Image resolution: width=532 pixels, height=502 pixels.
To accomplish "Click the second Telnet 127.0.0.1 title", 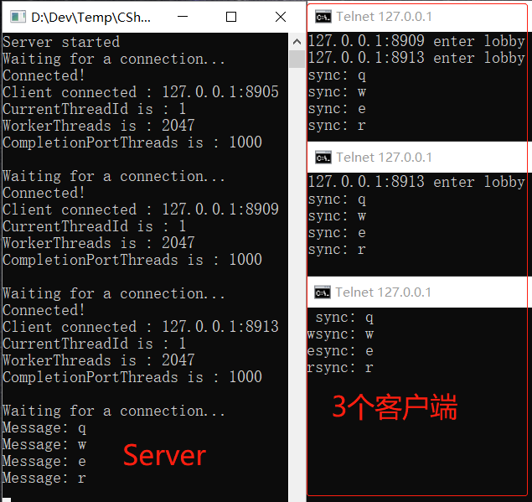I will (384, 158).
